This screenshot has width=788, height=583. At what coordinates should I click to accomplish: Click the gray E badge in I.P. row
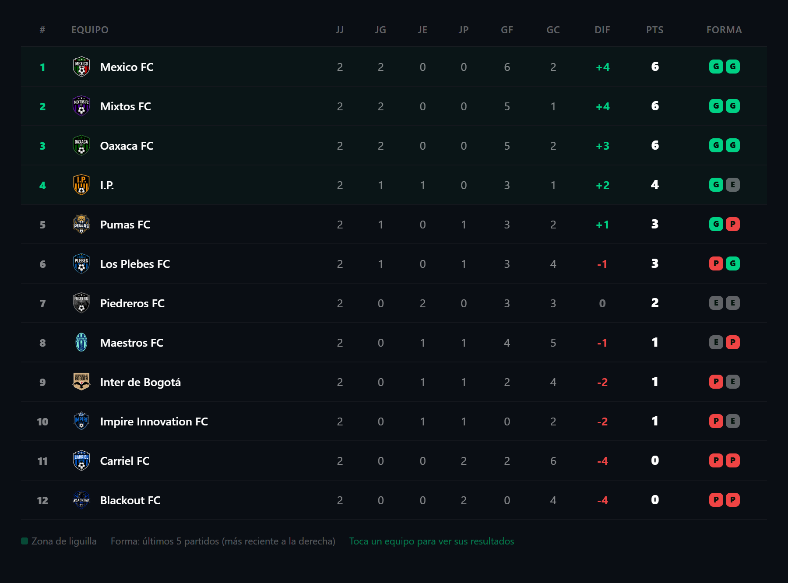coord(733,185)
